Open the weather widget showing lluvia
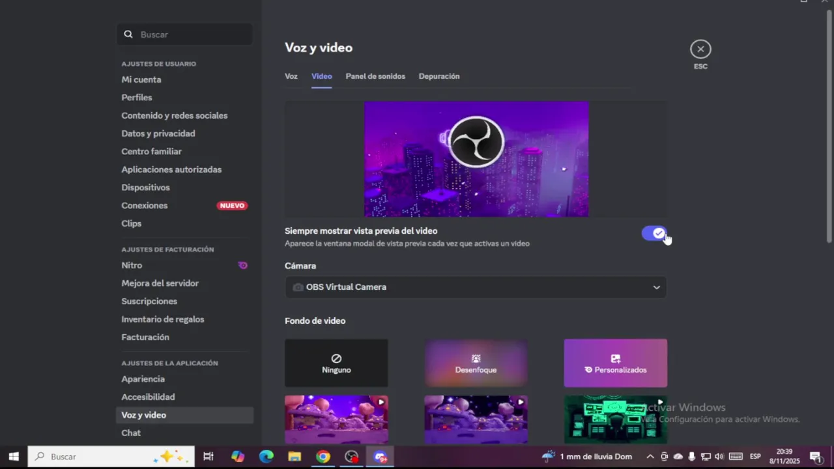 pos(587,457)
